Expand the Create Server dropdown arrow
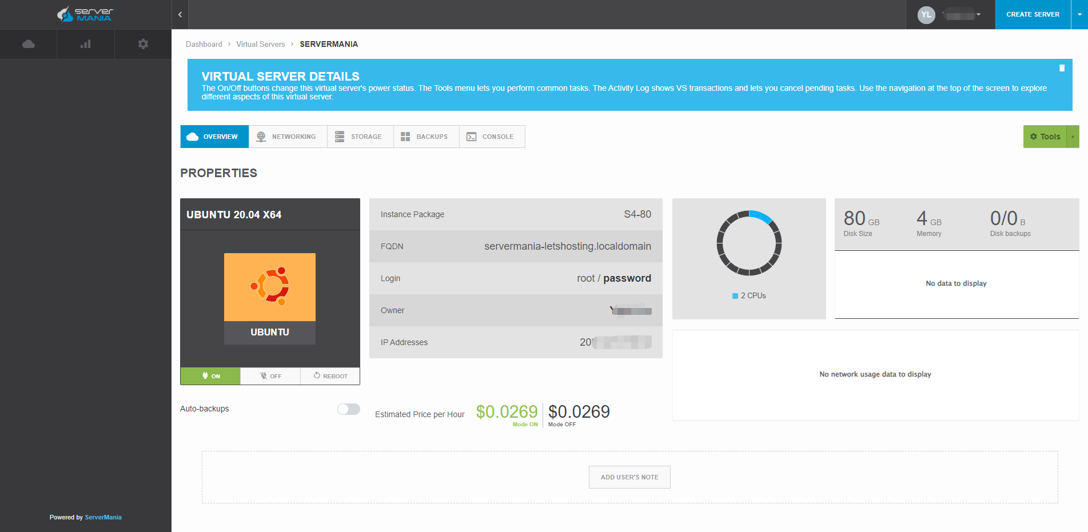This screenshot has height=532, width=1088. (x=1079, y=14)
